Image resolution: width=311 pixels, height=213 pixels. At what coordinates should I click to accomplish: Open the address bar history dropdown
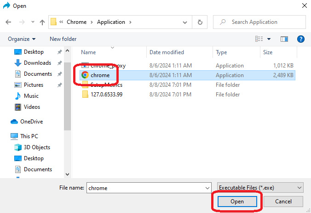(x=185, y=22)
